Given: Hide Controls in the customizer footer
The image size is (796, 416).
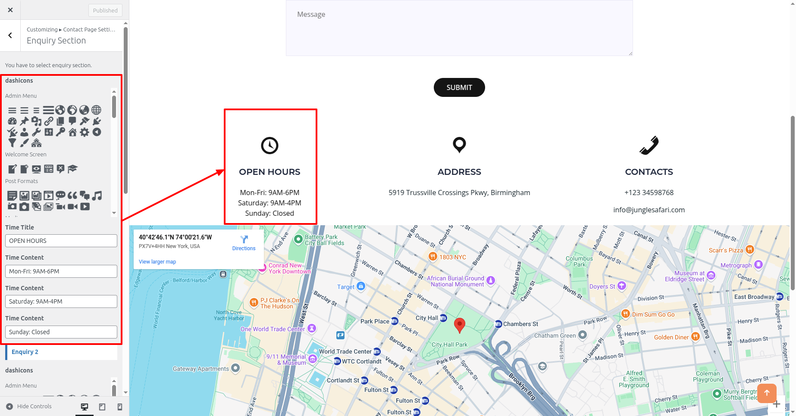Looking at the screenshot, I should (x=29, y=406).
